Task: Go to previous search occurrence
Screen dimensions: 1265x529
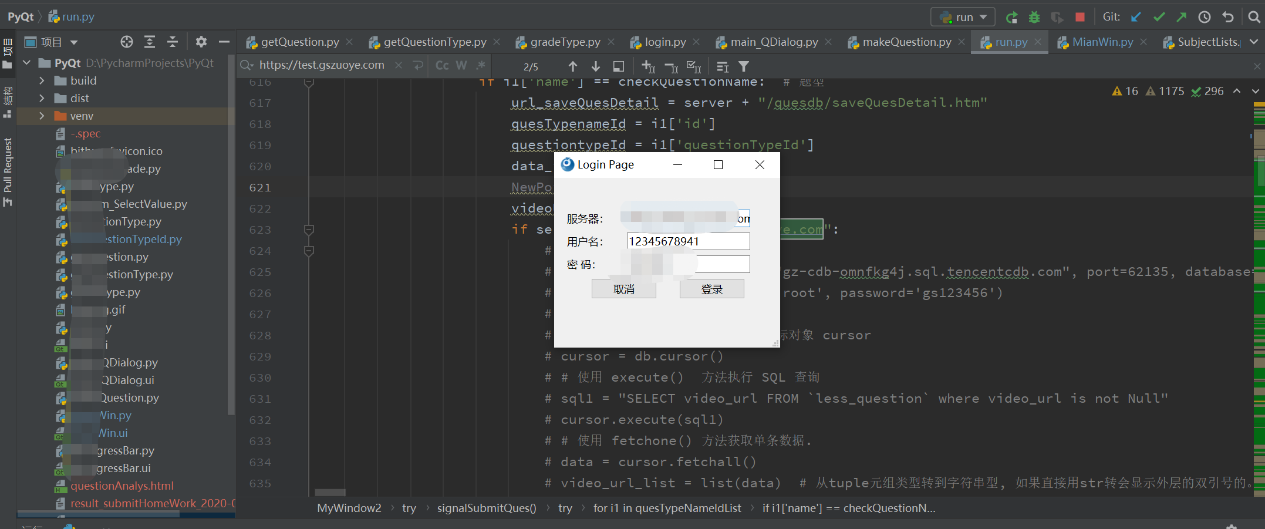Action: point(573,66)
